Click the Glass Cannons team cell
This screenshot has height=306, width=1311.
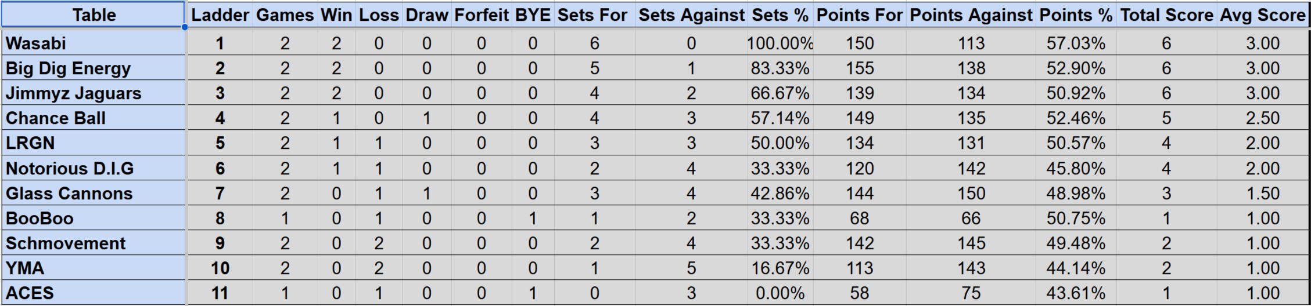pos(93,193)
